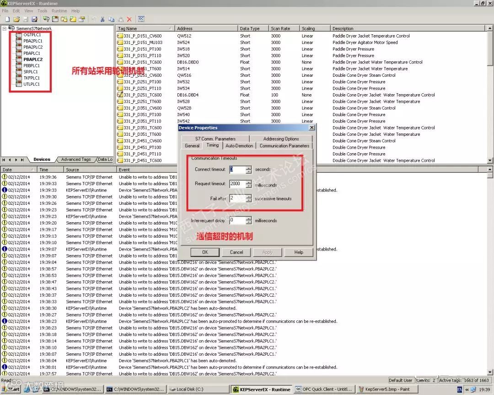Click the New Device toolbar icon
This screenshot has width=494, height=395.
(55, 19)
